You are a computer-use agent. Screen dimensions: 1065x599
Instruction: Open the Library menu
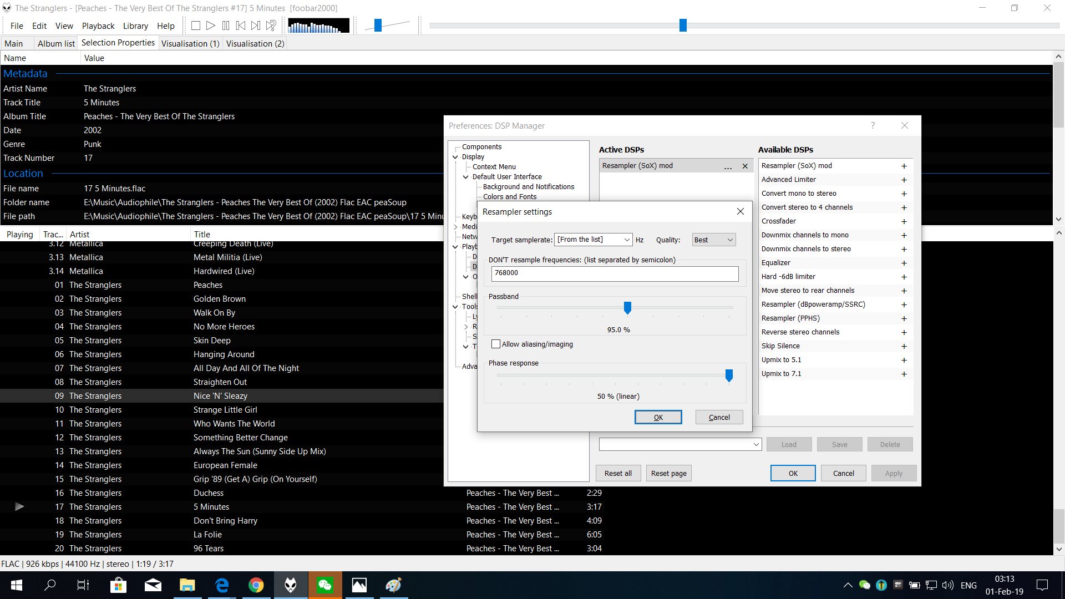135,26
